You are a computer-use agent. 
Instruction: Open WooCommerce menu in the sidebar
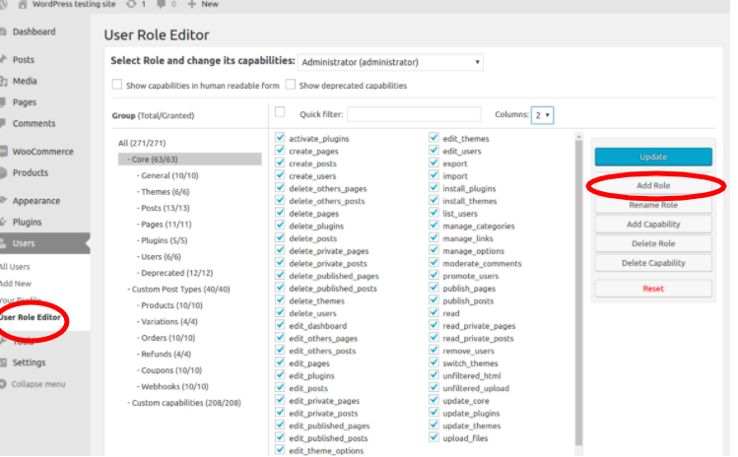coord(42,152)
